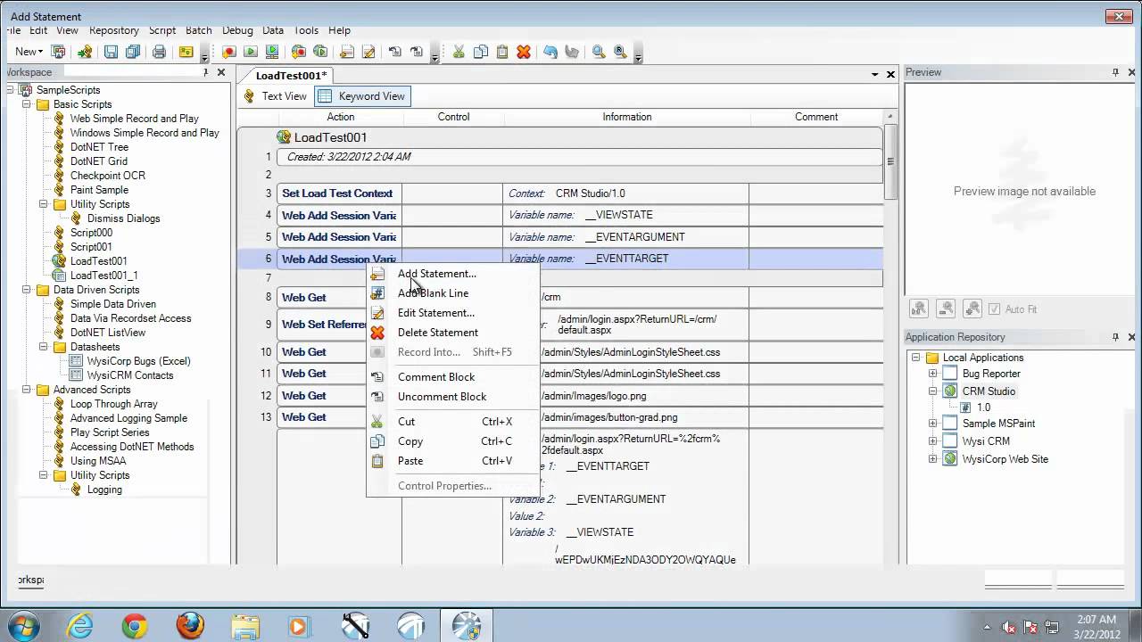Viewport: 1142px width, 642px height.
Task: Click the green Play script toolbar icon
Action: click(251, 52)
